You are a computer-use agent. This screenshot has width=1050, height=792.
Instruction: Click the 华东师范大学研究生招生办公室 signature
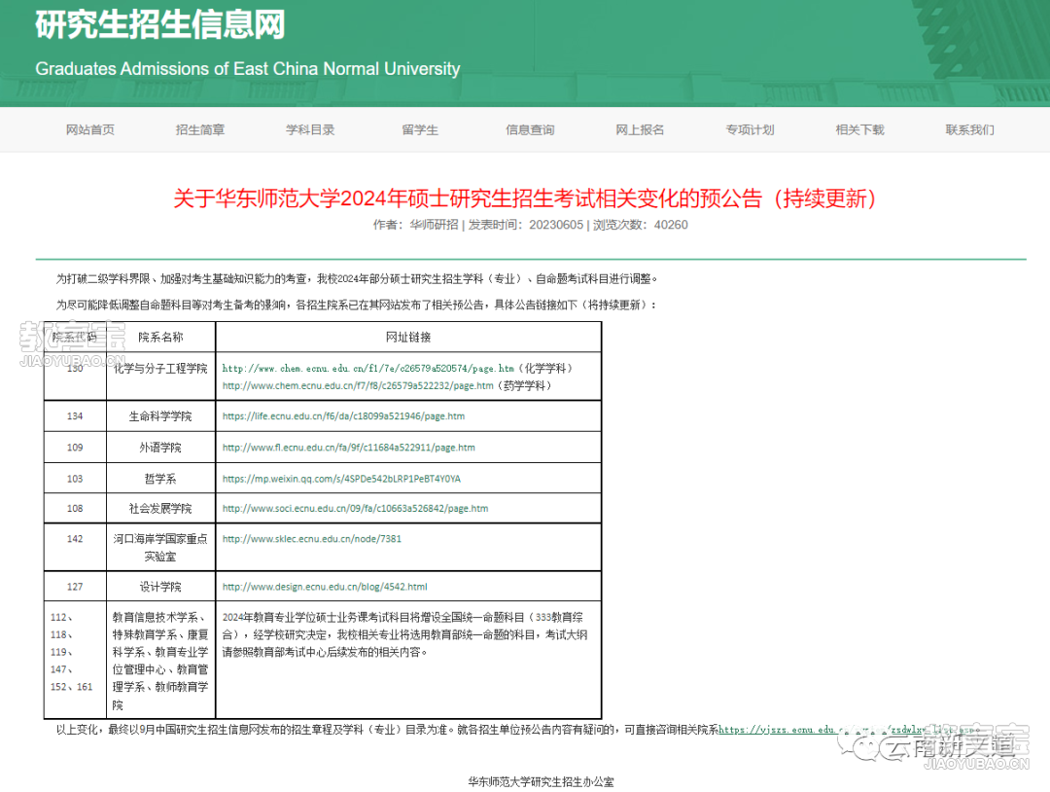pyautogui.click(x=542, y=782)
